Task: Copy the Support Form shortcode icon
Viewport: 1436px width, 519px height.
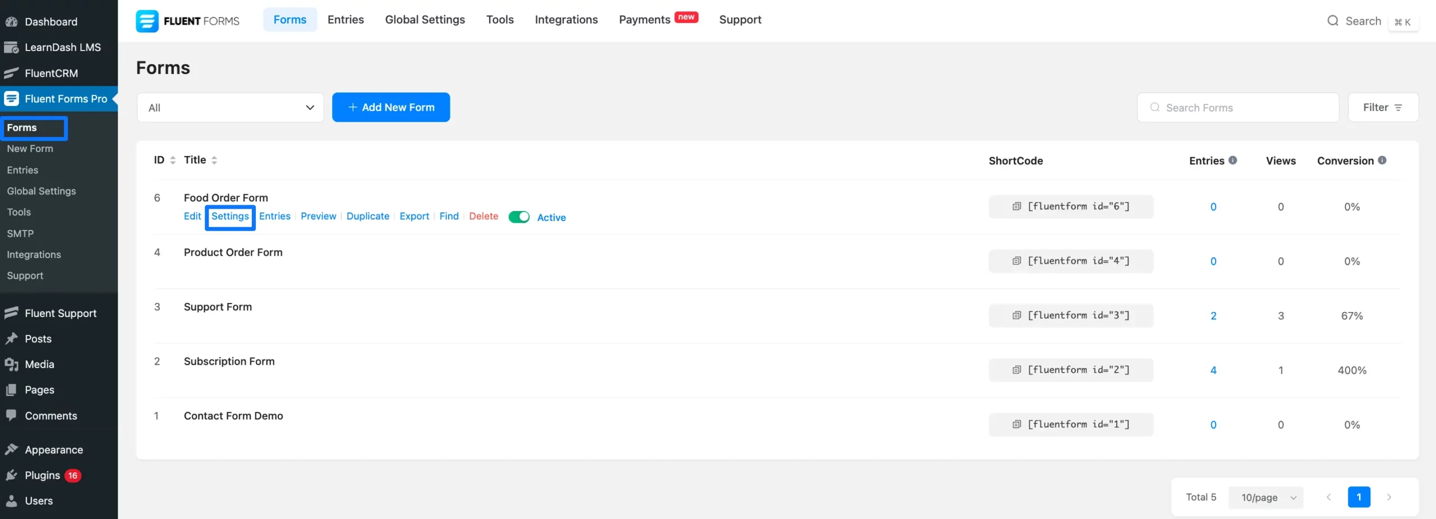Action: pyautogui.click(x=1018, y=315)
